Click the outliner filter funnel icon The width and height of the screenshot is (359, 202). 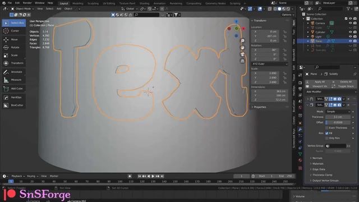coord(348,9)
